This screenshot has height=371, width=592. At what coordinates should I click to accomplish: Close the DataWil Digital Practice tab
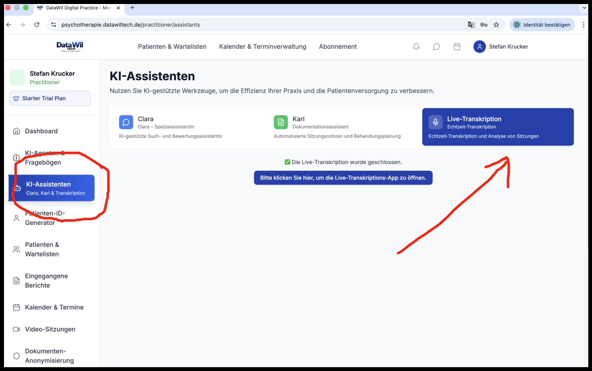click(118, 8)
